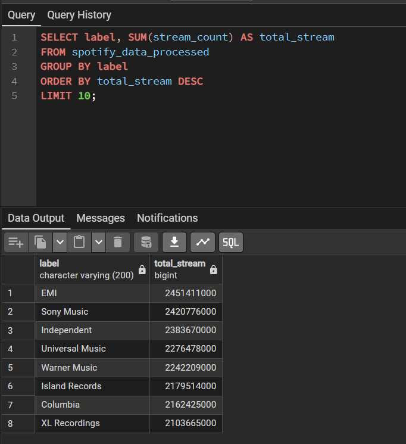Open the Messages tab
This screenshot has height=444, width=406.
click(x=101, y=218)
